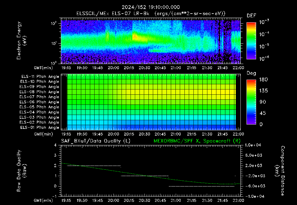Click the ELS-07 Pitch Angle row label
The height and width of the screenshot is (205, 297).
point(39,97)
